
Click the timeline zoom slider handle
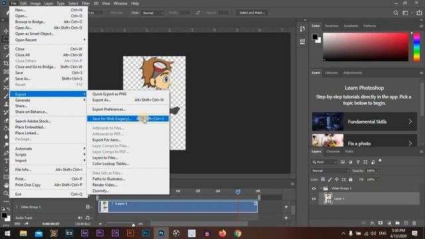(133, 224)
